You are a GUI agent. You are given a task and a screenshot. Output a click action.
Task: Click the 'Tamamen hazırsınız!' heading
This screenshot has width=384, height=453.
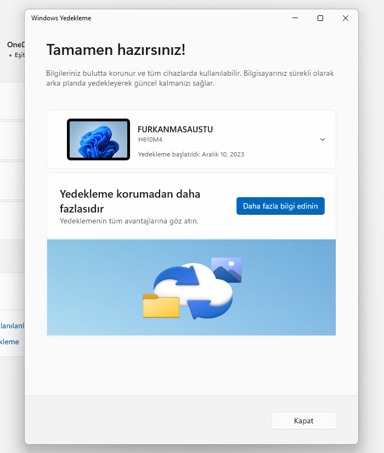coord(116,49)
